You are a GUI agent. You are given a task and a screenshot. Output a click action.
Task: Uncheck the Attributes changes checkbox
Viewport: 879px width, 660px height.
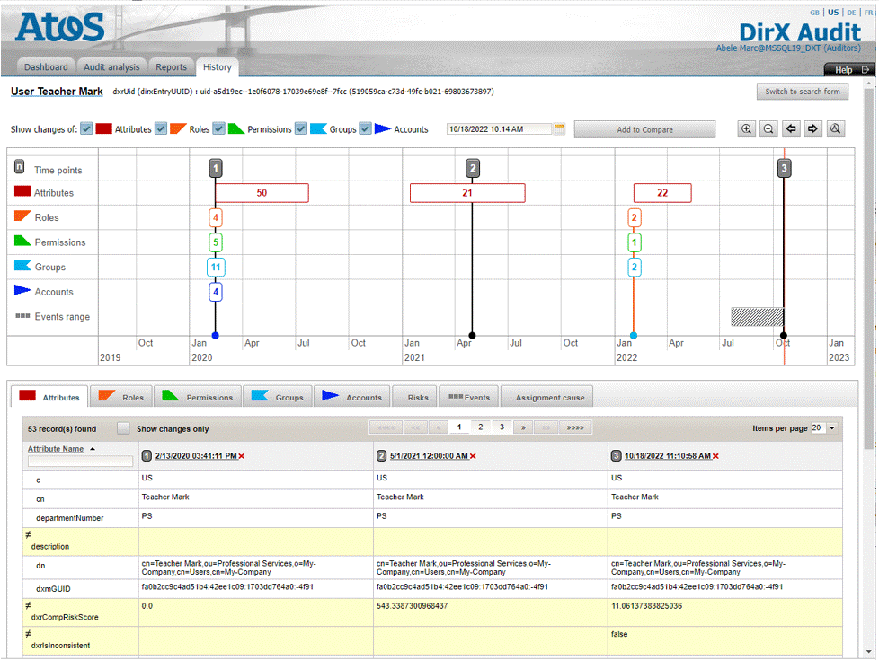pyautogui.click(x=86, y=129)
